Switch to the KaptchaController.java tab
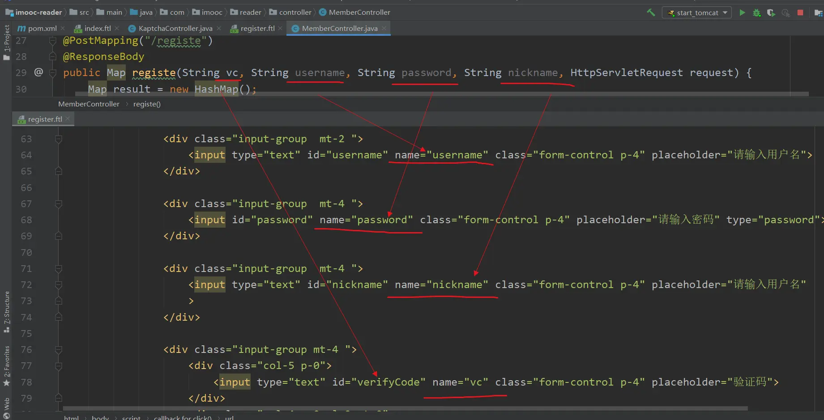Image resolution: width=824 pixels, height=420 pixels. (x=175, y=28)
